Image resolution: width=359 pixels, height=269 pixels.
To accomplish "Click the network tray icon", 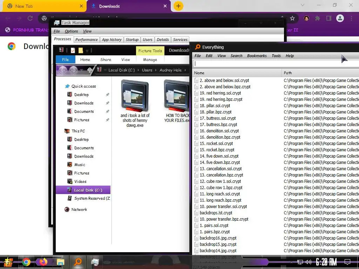I will (x=300, y=262).
